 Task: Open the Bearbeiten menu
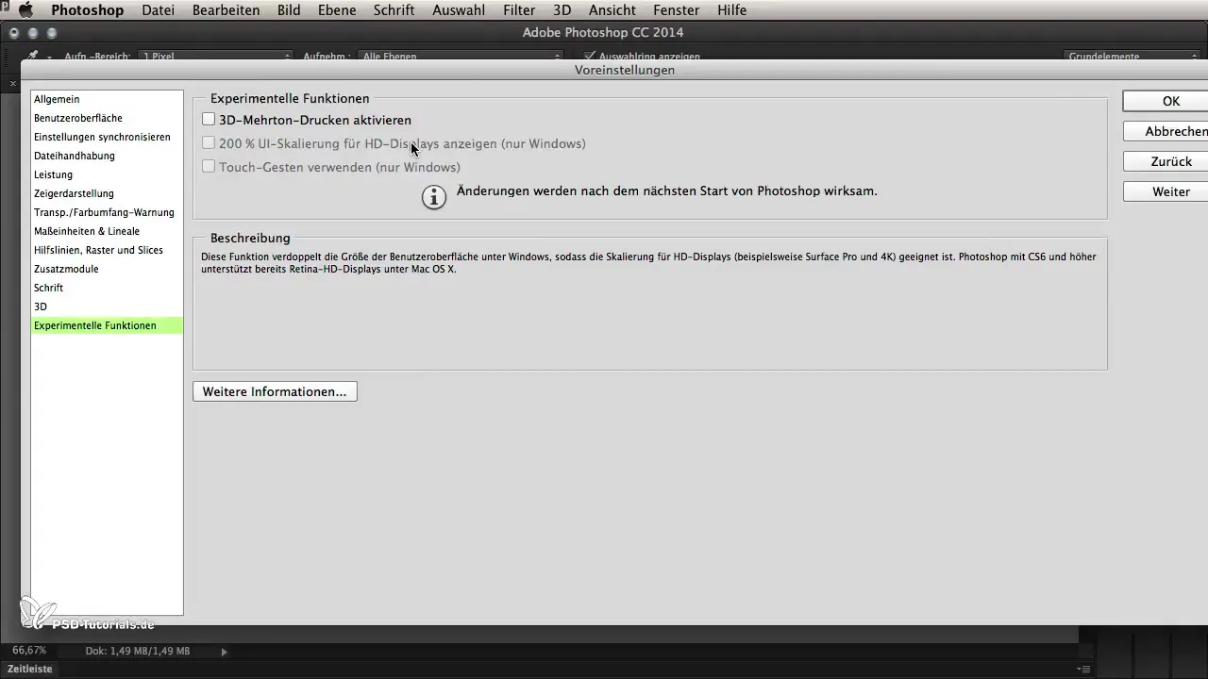click(x=226, y=10)
